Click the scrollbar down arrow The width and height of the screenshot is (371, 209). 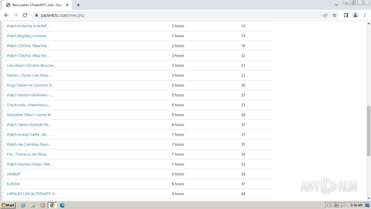coord(369,198)
